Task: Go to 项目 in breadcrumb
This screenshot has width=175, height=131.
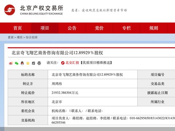Action: (20, 37)
